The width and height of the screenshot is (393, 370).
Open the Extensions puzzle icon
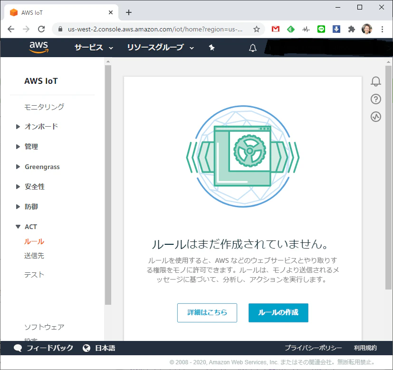point(352,30)
